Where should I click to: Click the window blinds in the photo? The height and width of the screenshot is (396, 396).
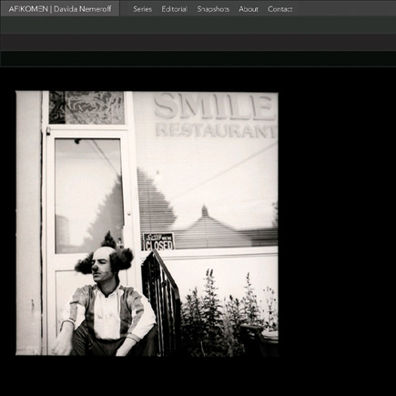[x=208, y=208]
